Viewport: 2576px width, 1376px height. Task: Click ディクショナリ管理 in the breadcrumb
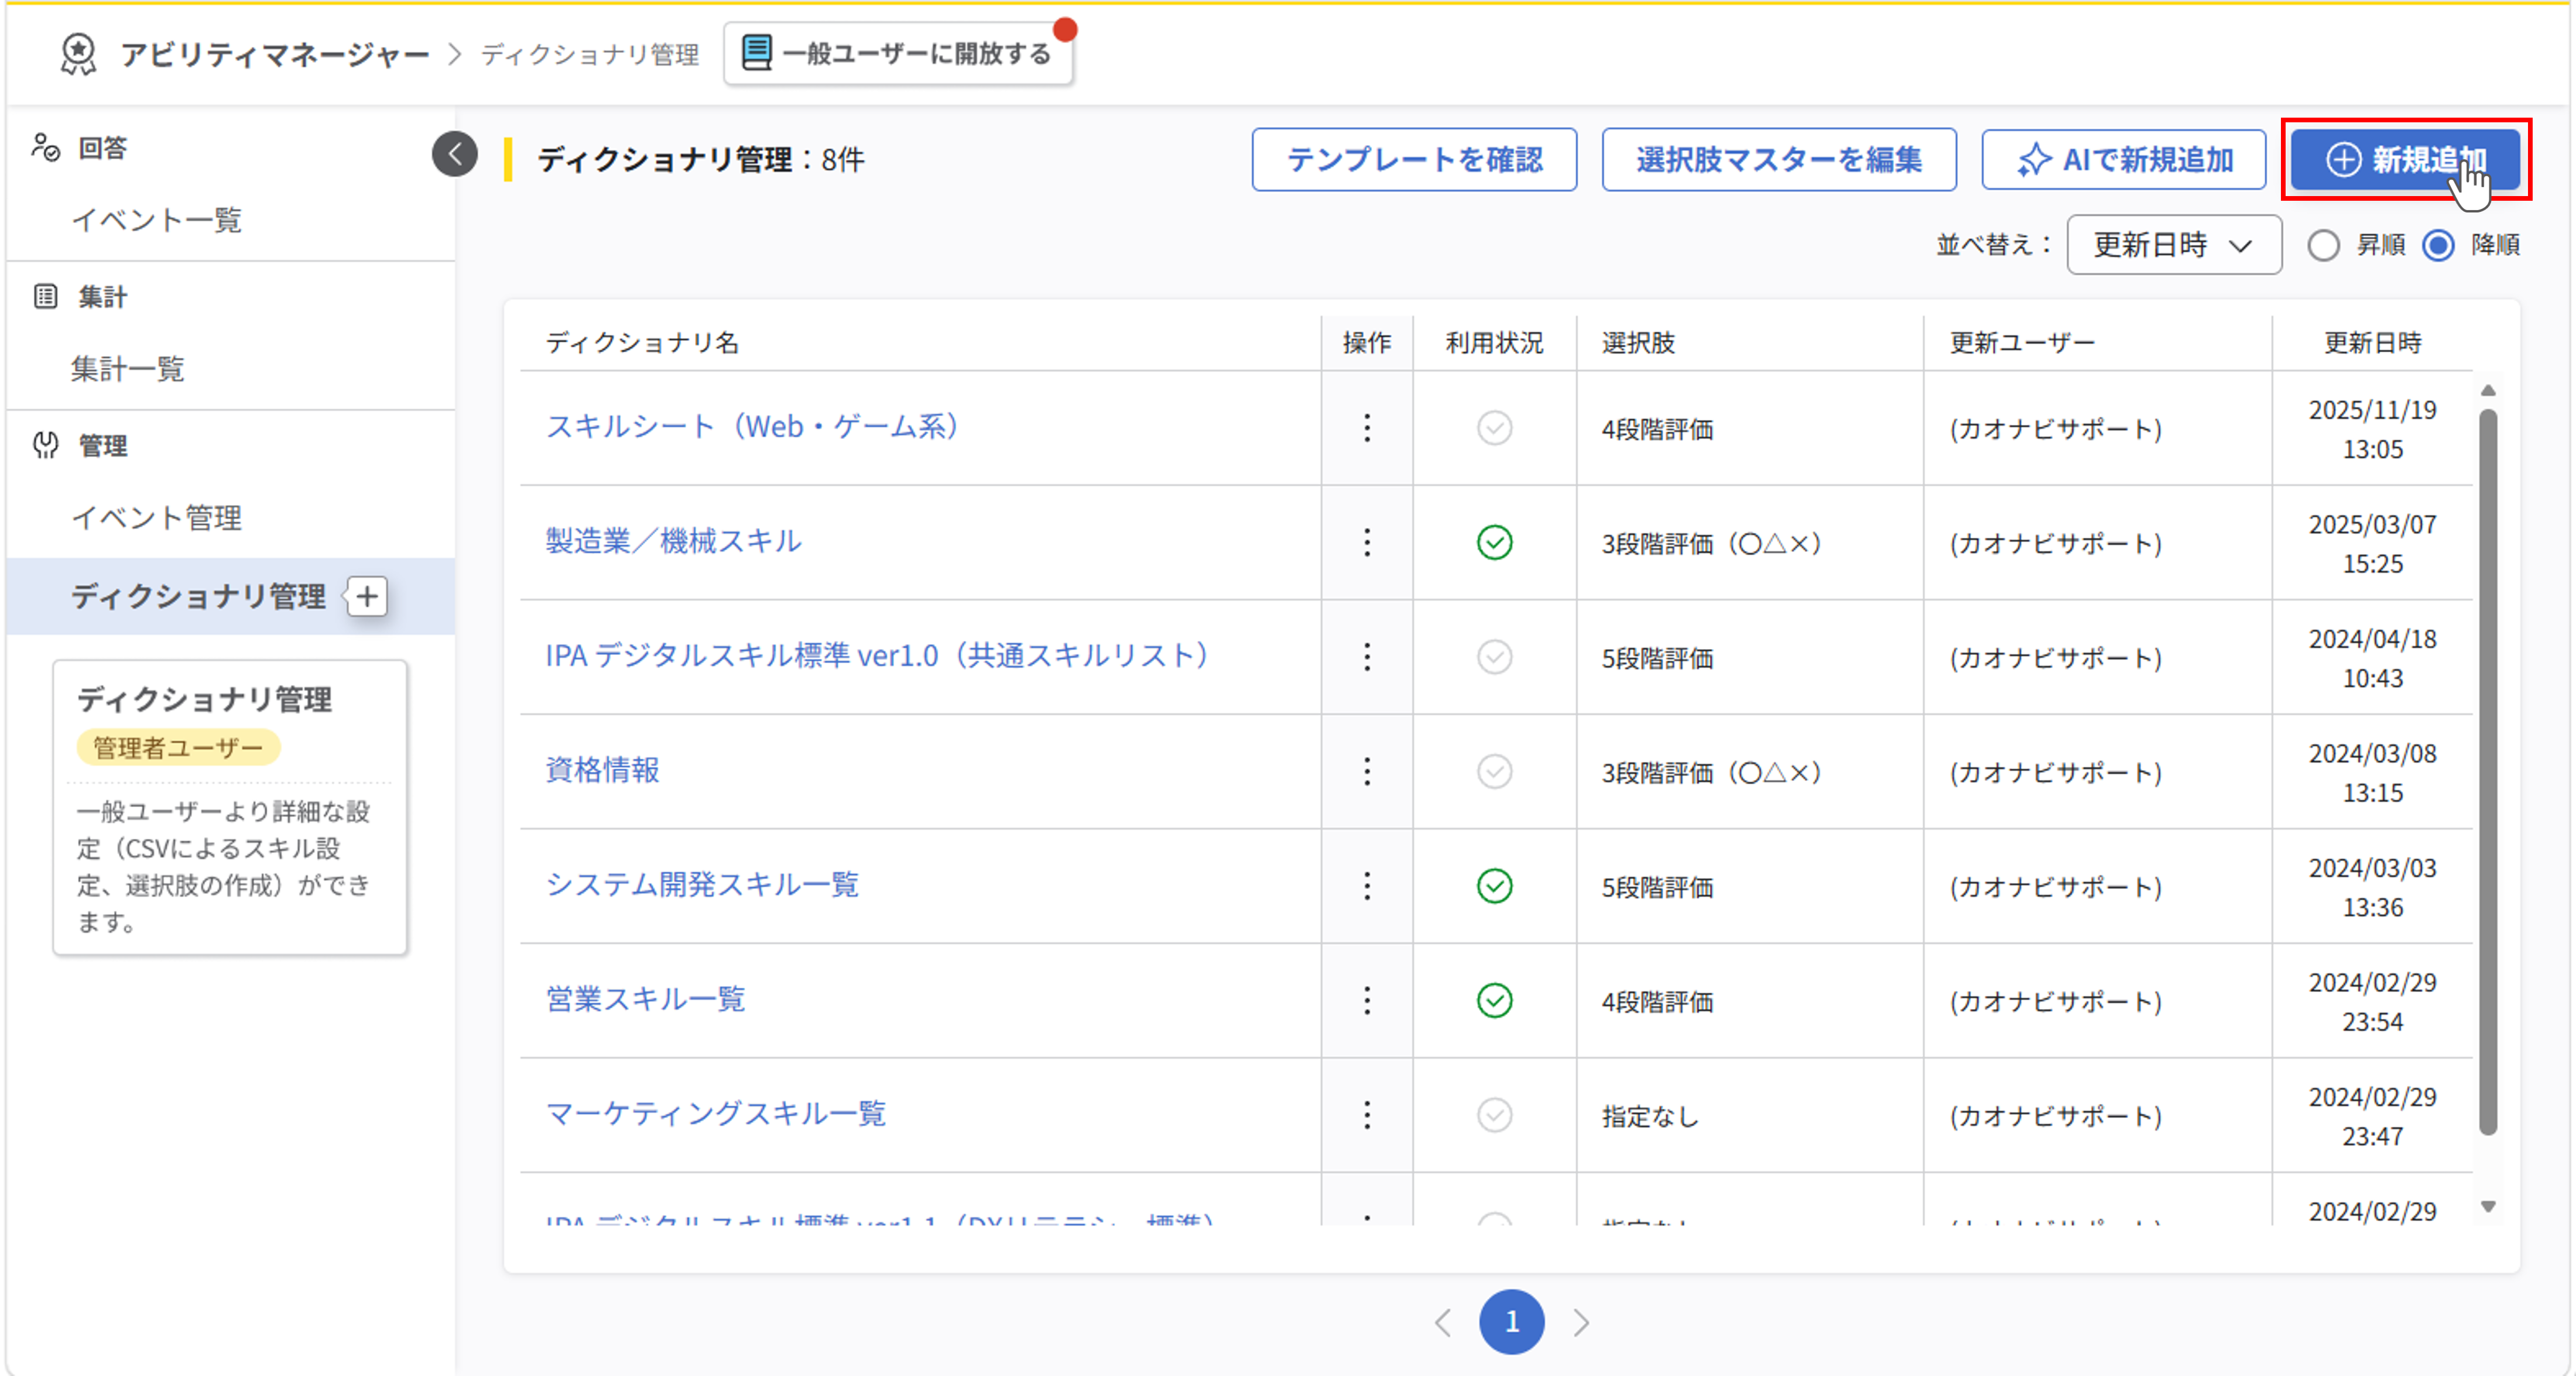point(590,54)
